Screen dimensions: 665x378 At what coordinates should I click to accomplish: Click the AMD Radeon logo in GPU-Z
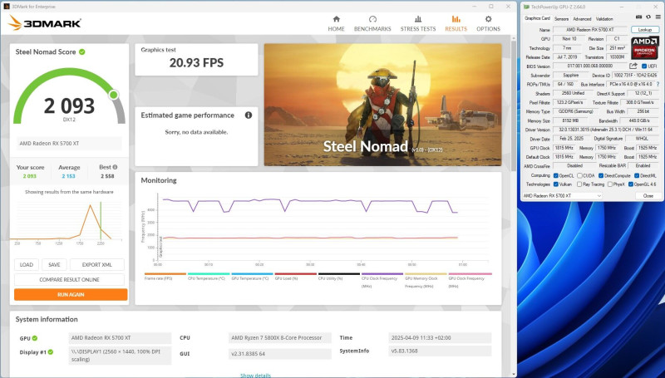[645, 47]
